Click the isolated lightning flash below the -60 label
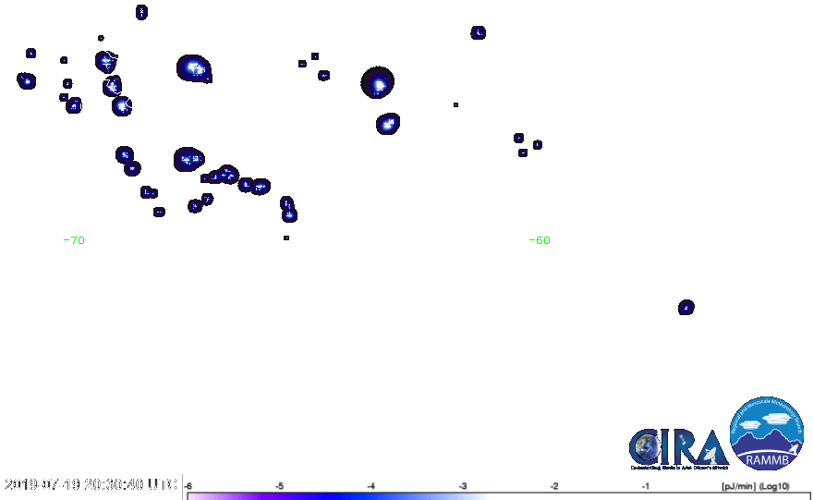813x500 pixels. [x=686, y=308]
